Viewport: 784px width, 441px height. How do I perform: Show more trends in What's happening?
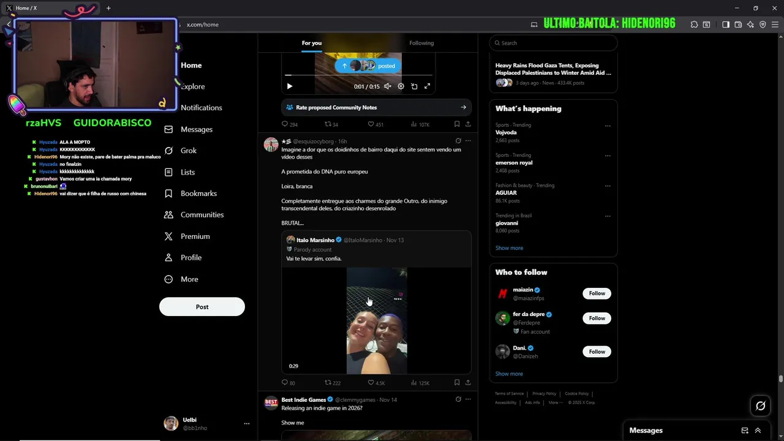509,248
